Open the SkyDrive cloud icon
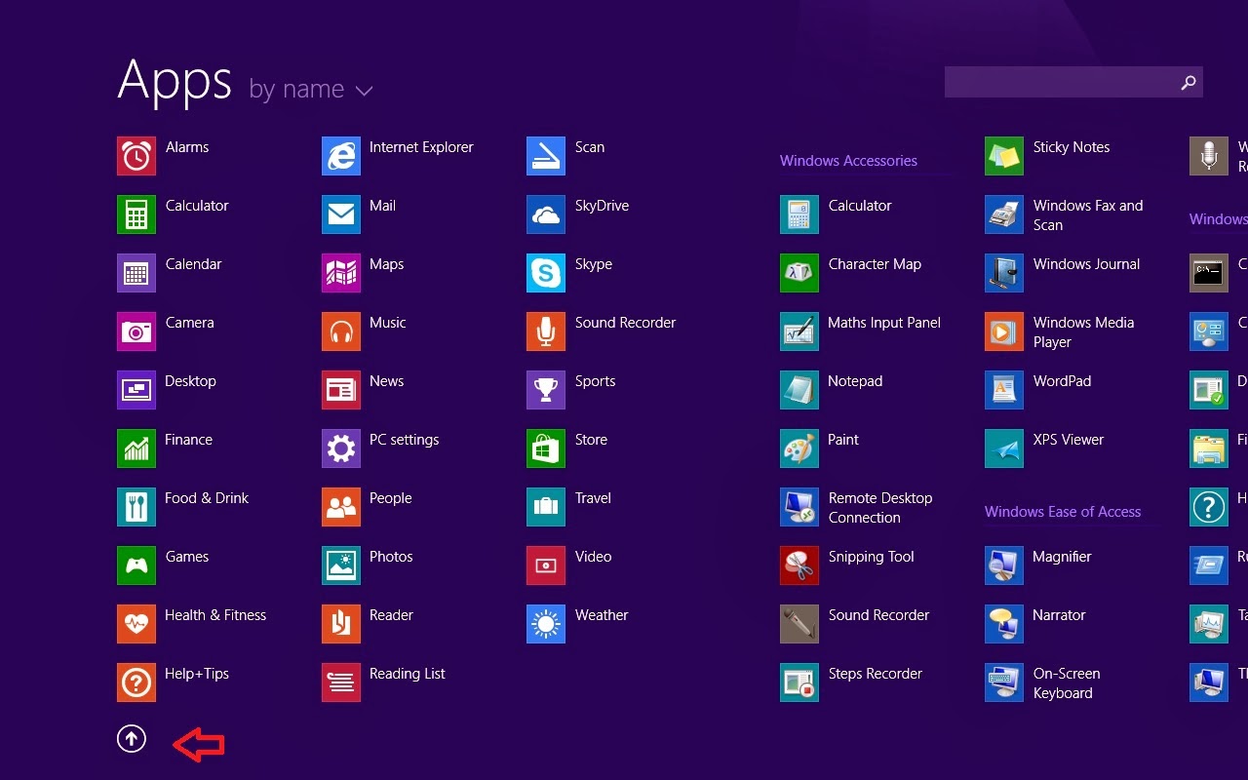Viewport: 1248px width, 780px height. tap(546, 214)
